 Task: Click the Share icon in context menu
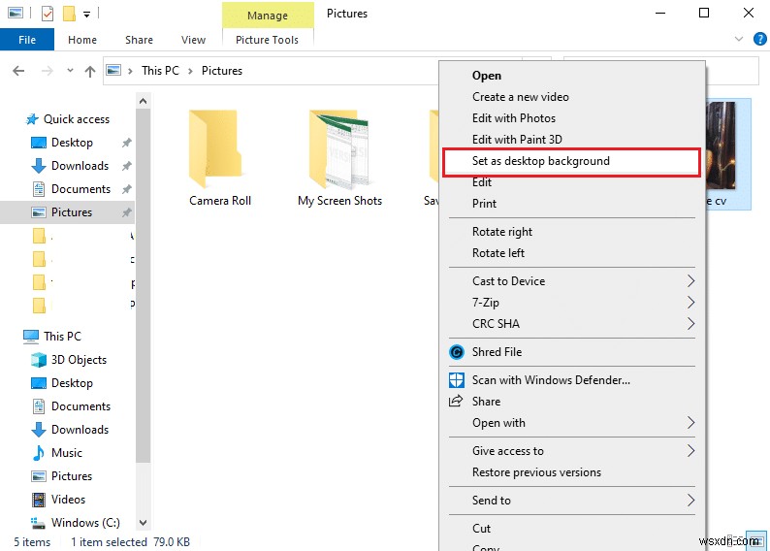pyautogui.click(x=456, y=402)
